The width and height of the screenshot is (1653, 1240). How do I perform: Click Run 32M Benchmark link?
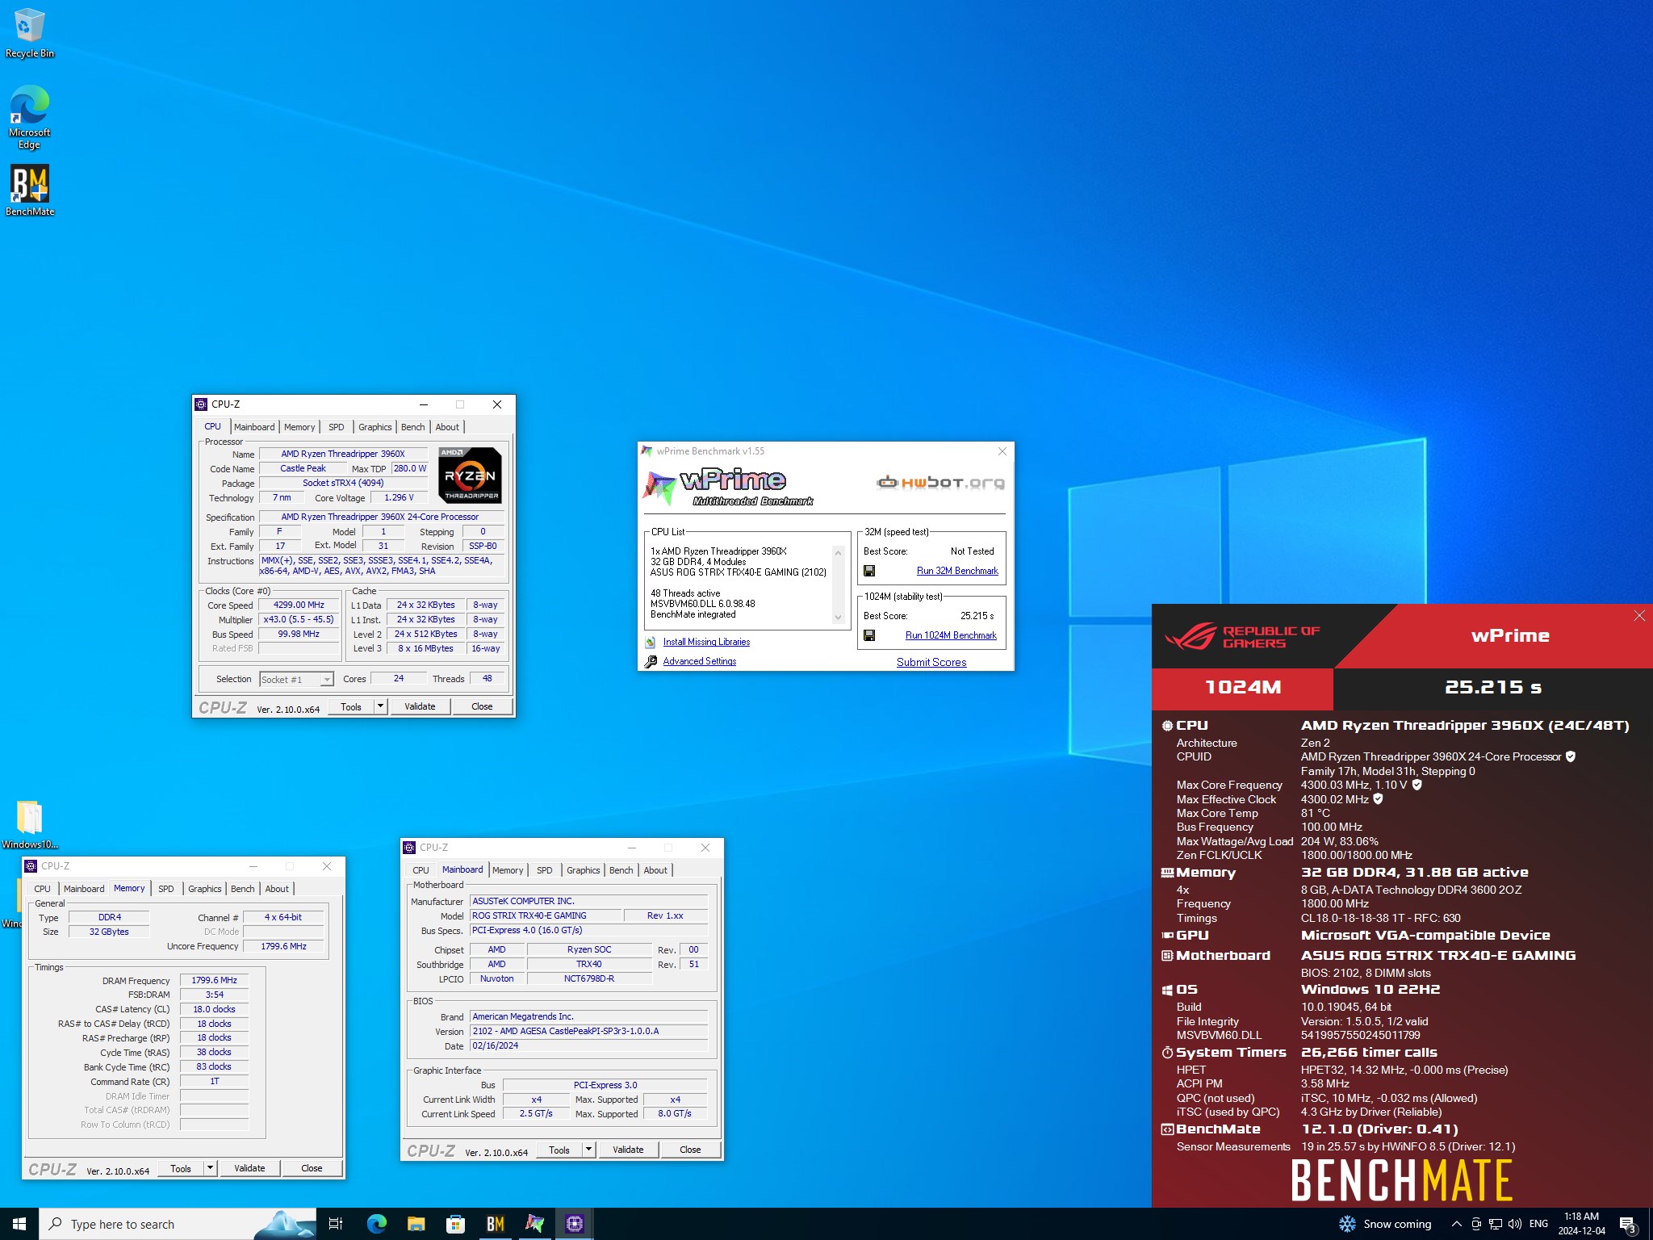point(957,571)
